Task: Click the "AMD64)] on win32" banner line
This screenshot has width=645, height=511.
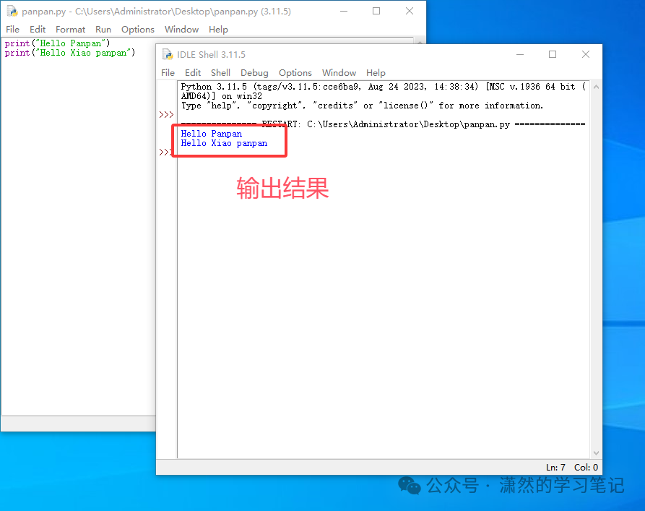Action: 221,96
